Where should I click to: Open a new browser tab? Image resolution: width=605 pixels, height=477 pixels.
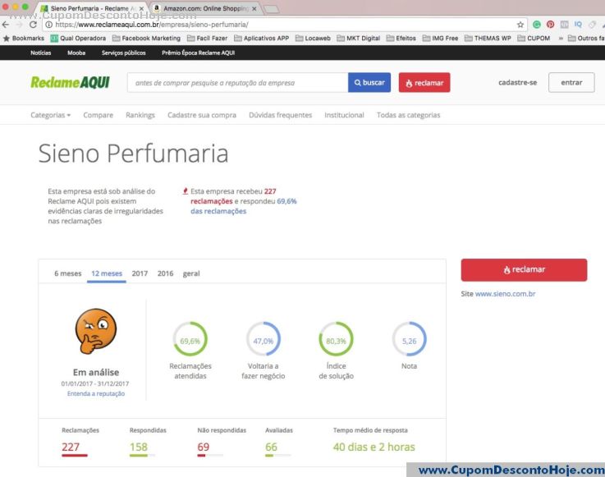click(x=271, y=9)
